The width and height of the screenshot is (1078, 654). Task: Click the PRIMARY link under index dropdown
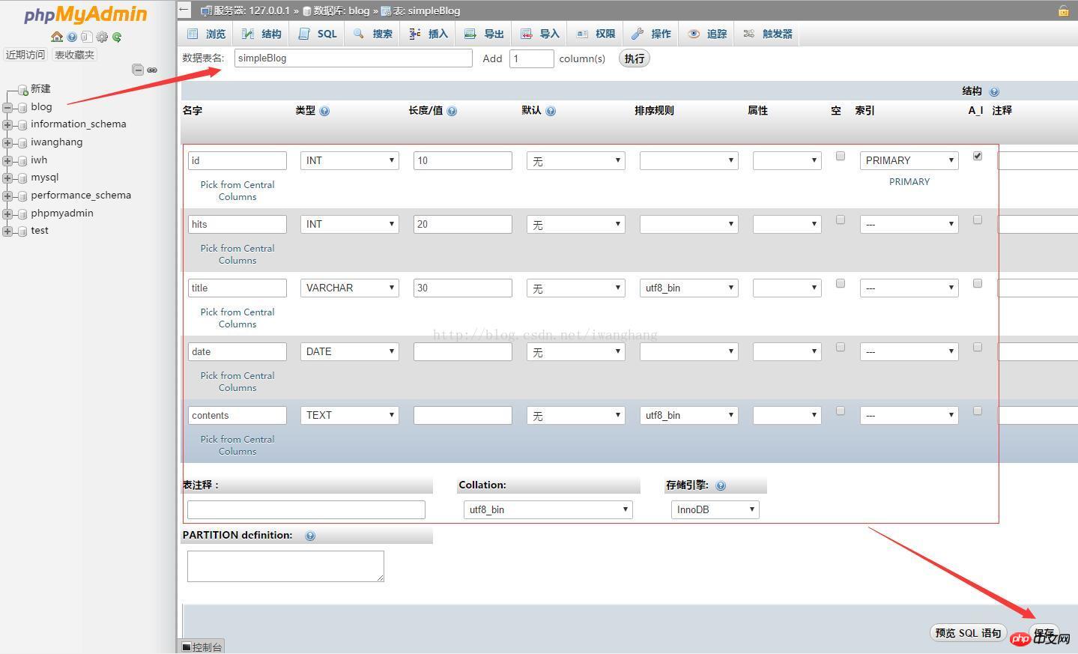tap(909, 182)
